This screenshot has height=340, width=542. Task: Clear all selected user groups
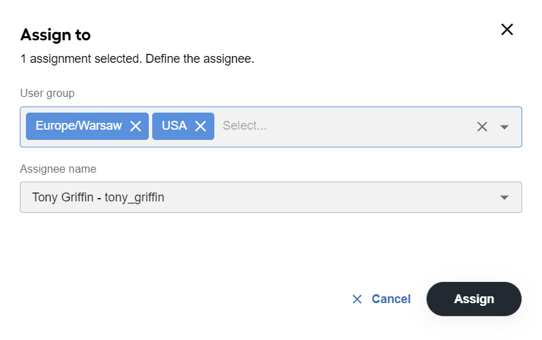click(x=482, y=126)
